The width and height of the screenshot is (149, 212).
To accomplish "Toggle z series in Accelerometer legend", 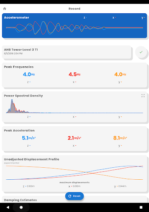I will coord(85,18).
